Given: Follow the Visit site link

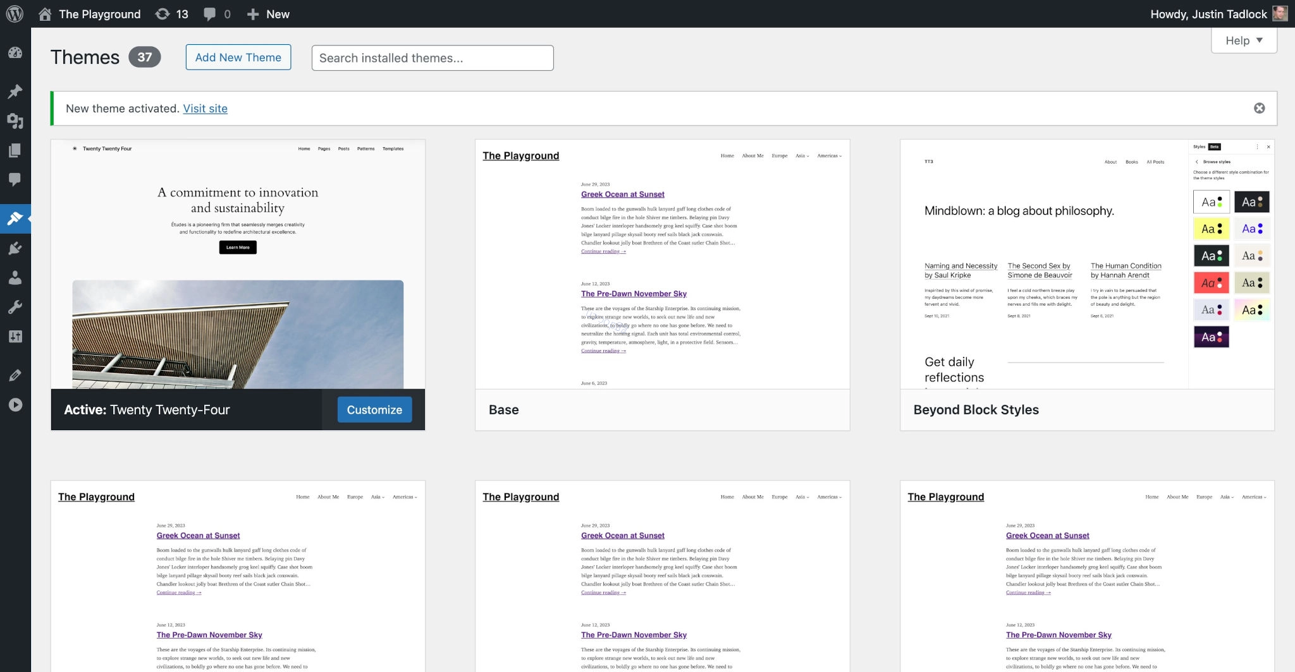Looking at the screenshot, I should 206,109.
